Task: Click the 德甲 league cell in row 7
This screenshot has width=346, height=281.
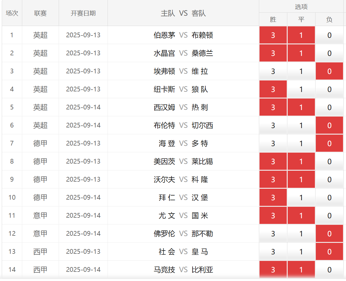Action: [40, 143]
